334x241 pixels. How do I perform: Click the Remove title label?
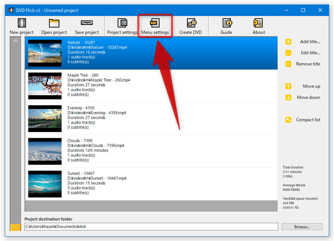308,64
